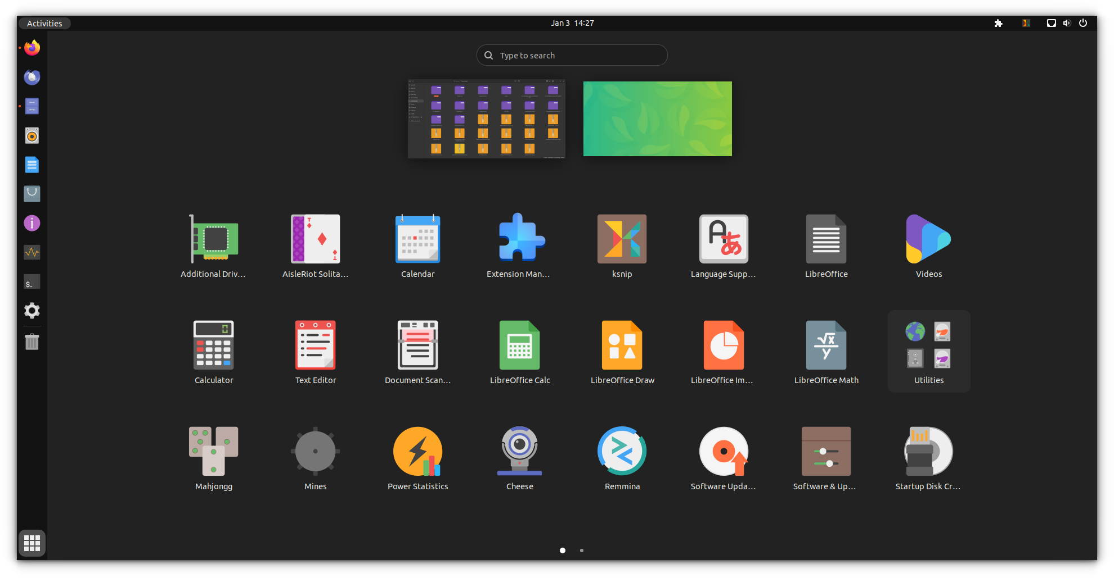Select the Files window thumbnail
The height and width of the screenshot is (578, 1114).
pyautogui.click(x=486, y=119)
